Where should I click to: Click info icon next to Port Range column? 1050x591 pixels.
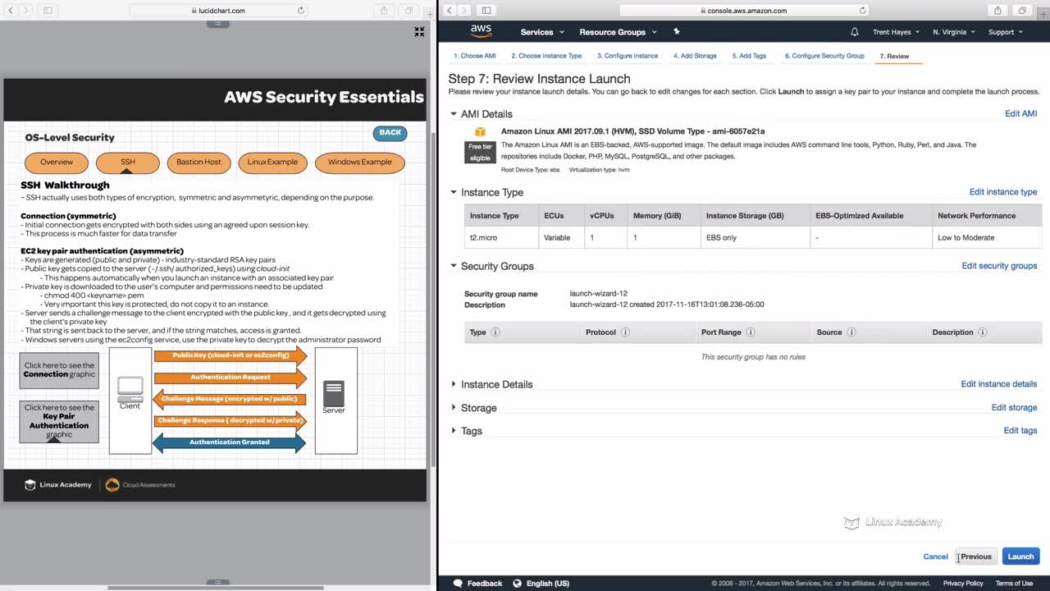[751, 332]
